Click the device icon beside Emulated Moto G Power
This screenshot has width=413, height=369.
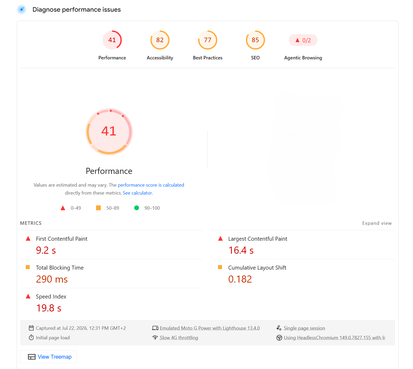[155, 328]
